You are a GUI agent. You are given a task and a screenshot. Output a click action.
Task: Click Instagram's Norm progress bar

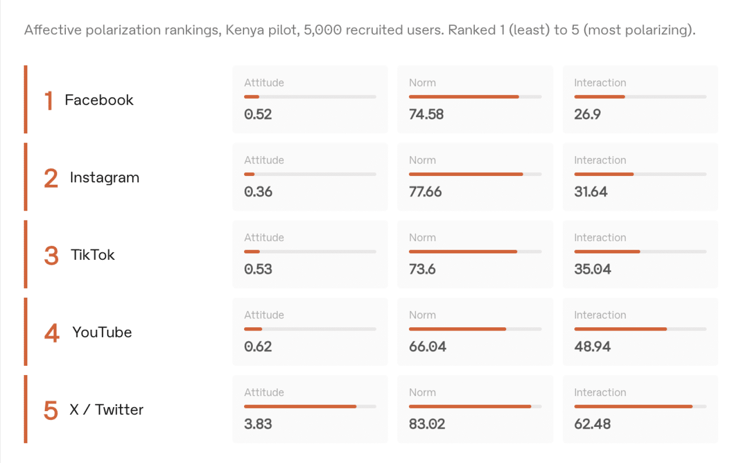point(475,174)
